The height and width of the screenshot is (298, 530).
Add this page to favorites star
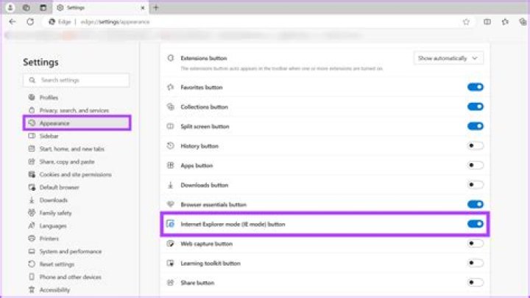point(466,22)
